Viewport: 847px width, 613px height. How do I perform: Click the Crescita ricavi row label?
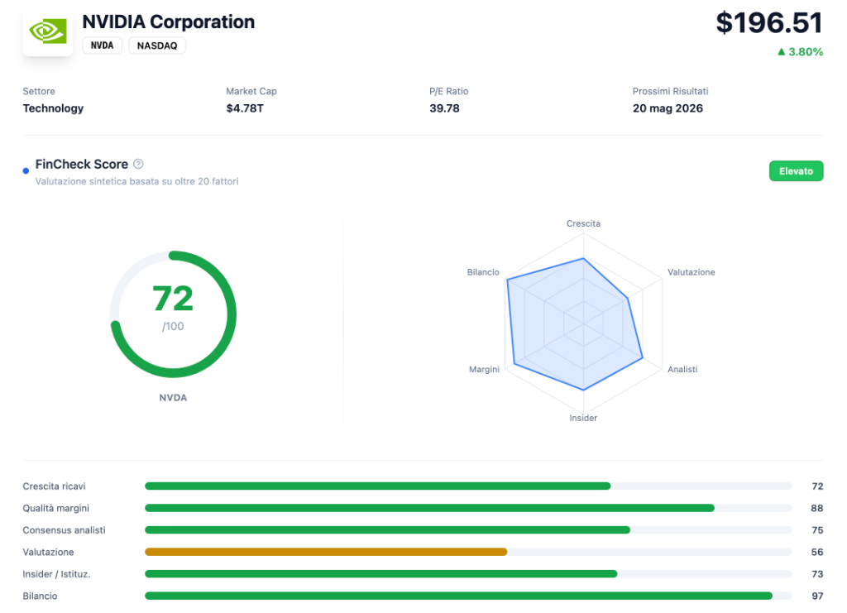[54, 486]
